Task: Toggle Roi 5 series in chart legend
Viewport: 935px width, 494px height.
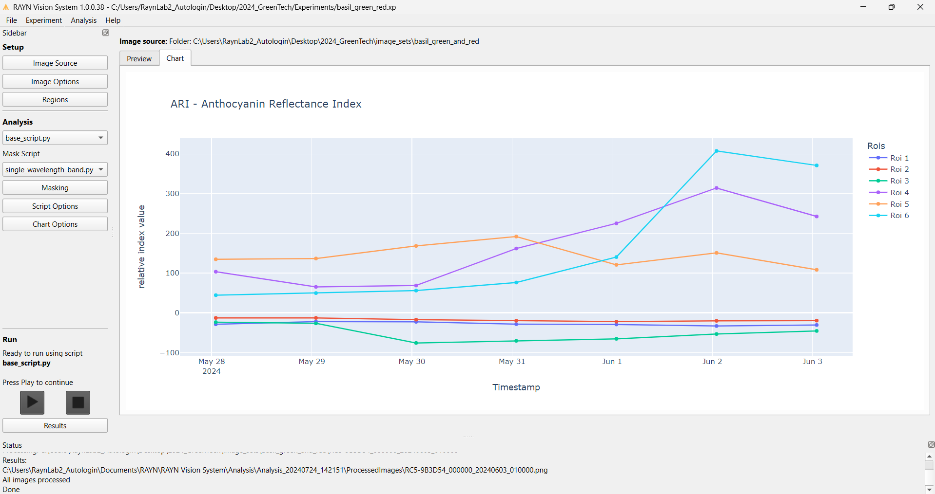Action: click(x=889, y=204)
